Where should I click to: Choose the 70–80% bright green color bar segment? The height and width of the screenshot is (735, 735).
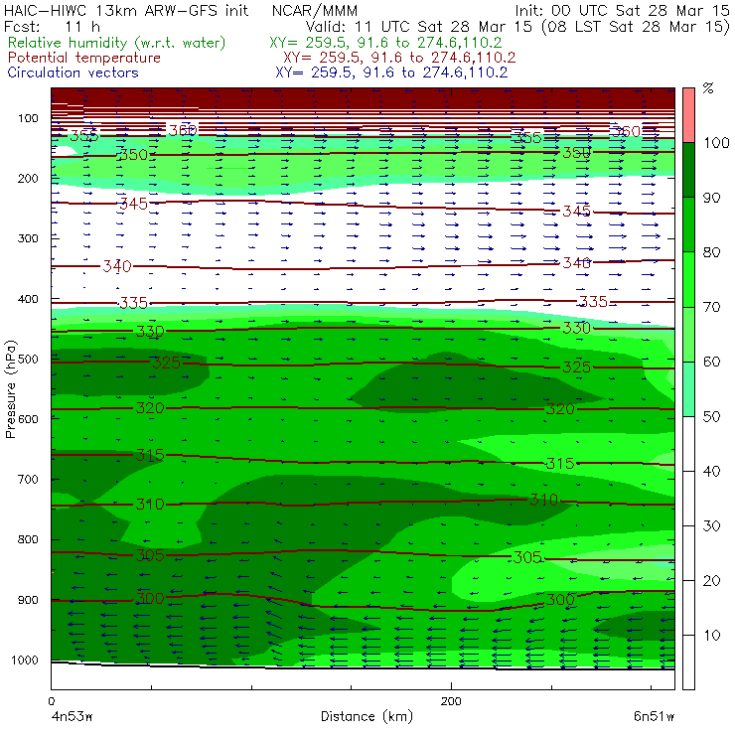coord(688,279)
